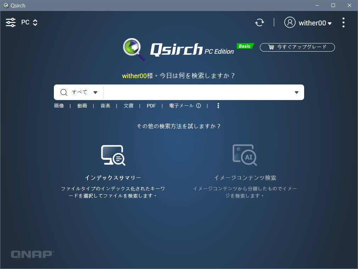
Task: Show more file type filters
Action: (x=218, y=106)
